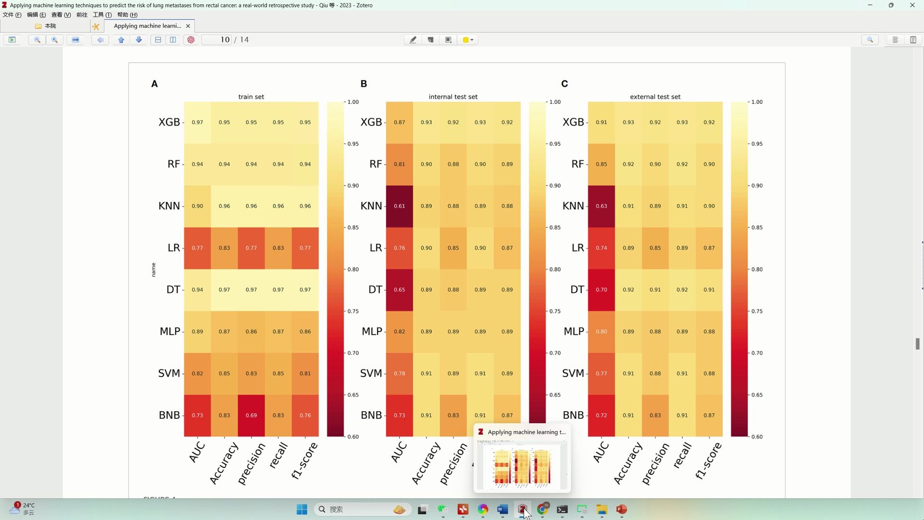The width and height of the screenshot is (924, 520).
Task: Open the 前往 menu
Action: point(82,15)
